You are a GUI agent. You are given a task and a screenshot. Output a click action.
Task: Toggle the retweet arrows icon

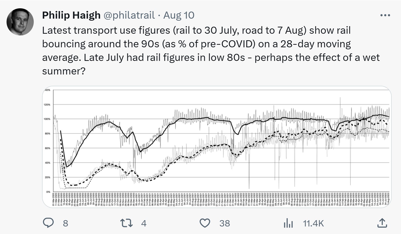[126, 223]
